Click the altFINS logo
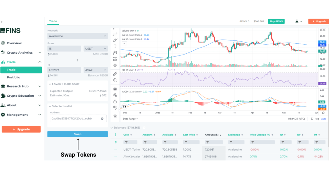Image resolution: width=329 pixels, height=185 pixels. point(11,31)
